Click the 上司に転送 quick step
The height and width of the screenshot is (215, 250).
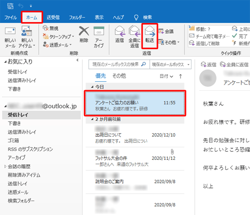[241, 29]
